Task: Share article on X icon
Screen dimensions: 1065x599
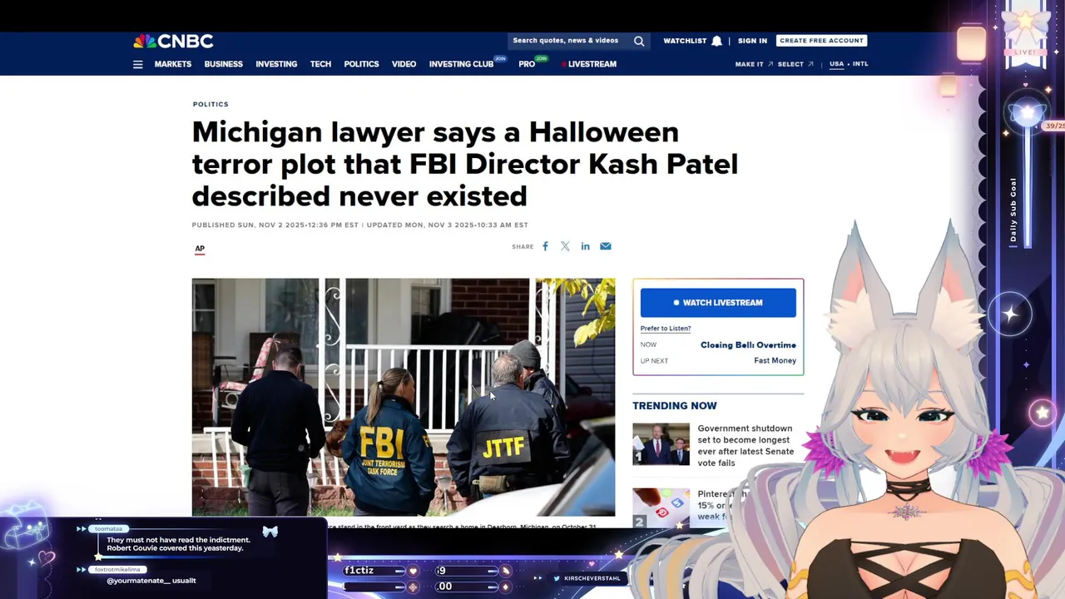Action: (565, 246)
